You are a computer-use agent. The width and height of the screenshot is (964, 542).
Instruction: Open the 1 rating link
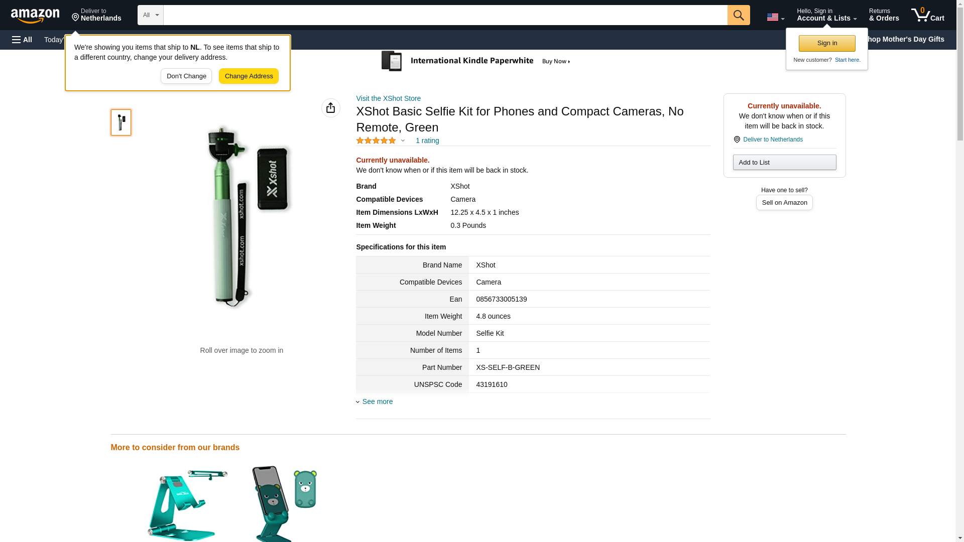(x=427, y=141)
